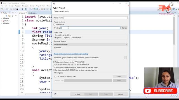Open the File menu in Eclipse
Screen dimensions: 179x100
pos(2,6)
